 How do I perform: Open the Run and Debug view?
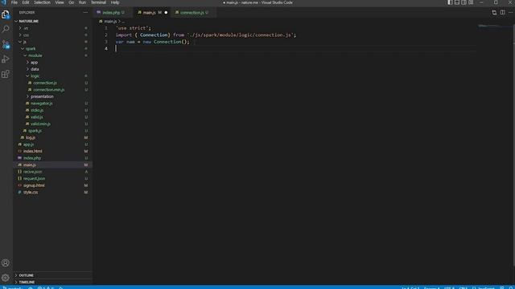[x=6, y=59]
